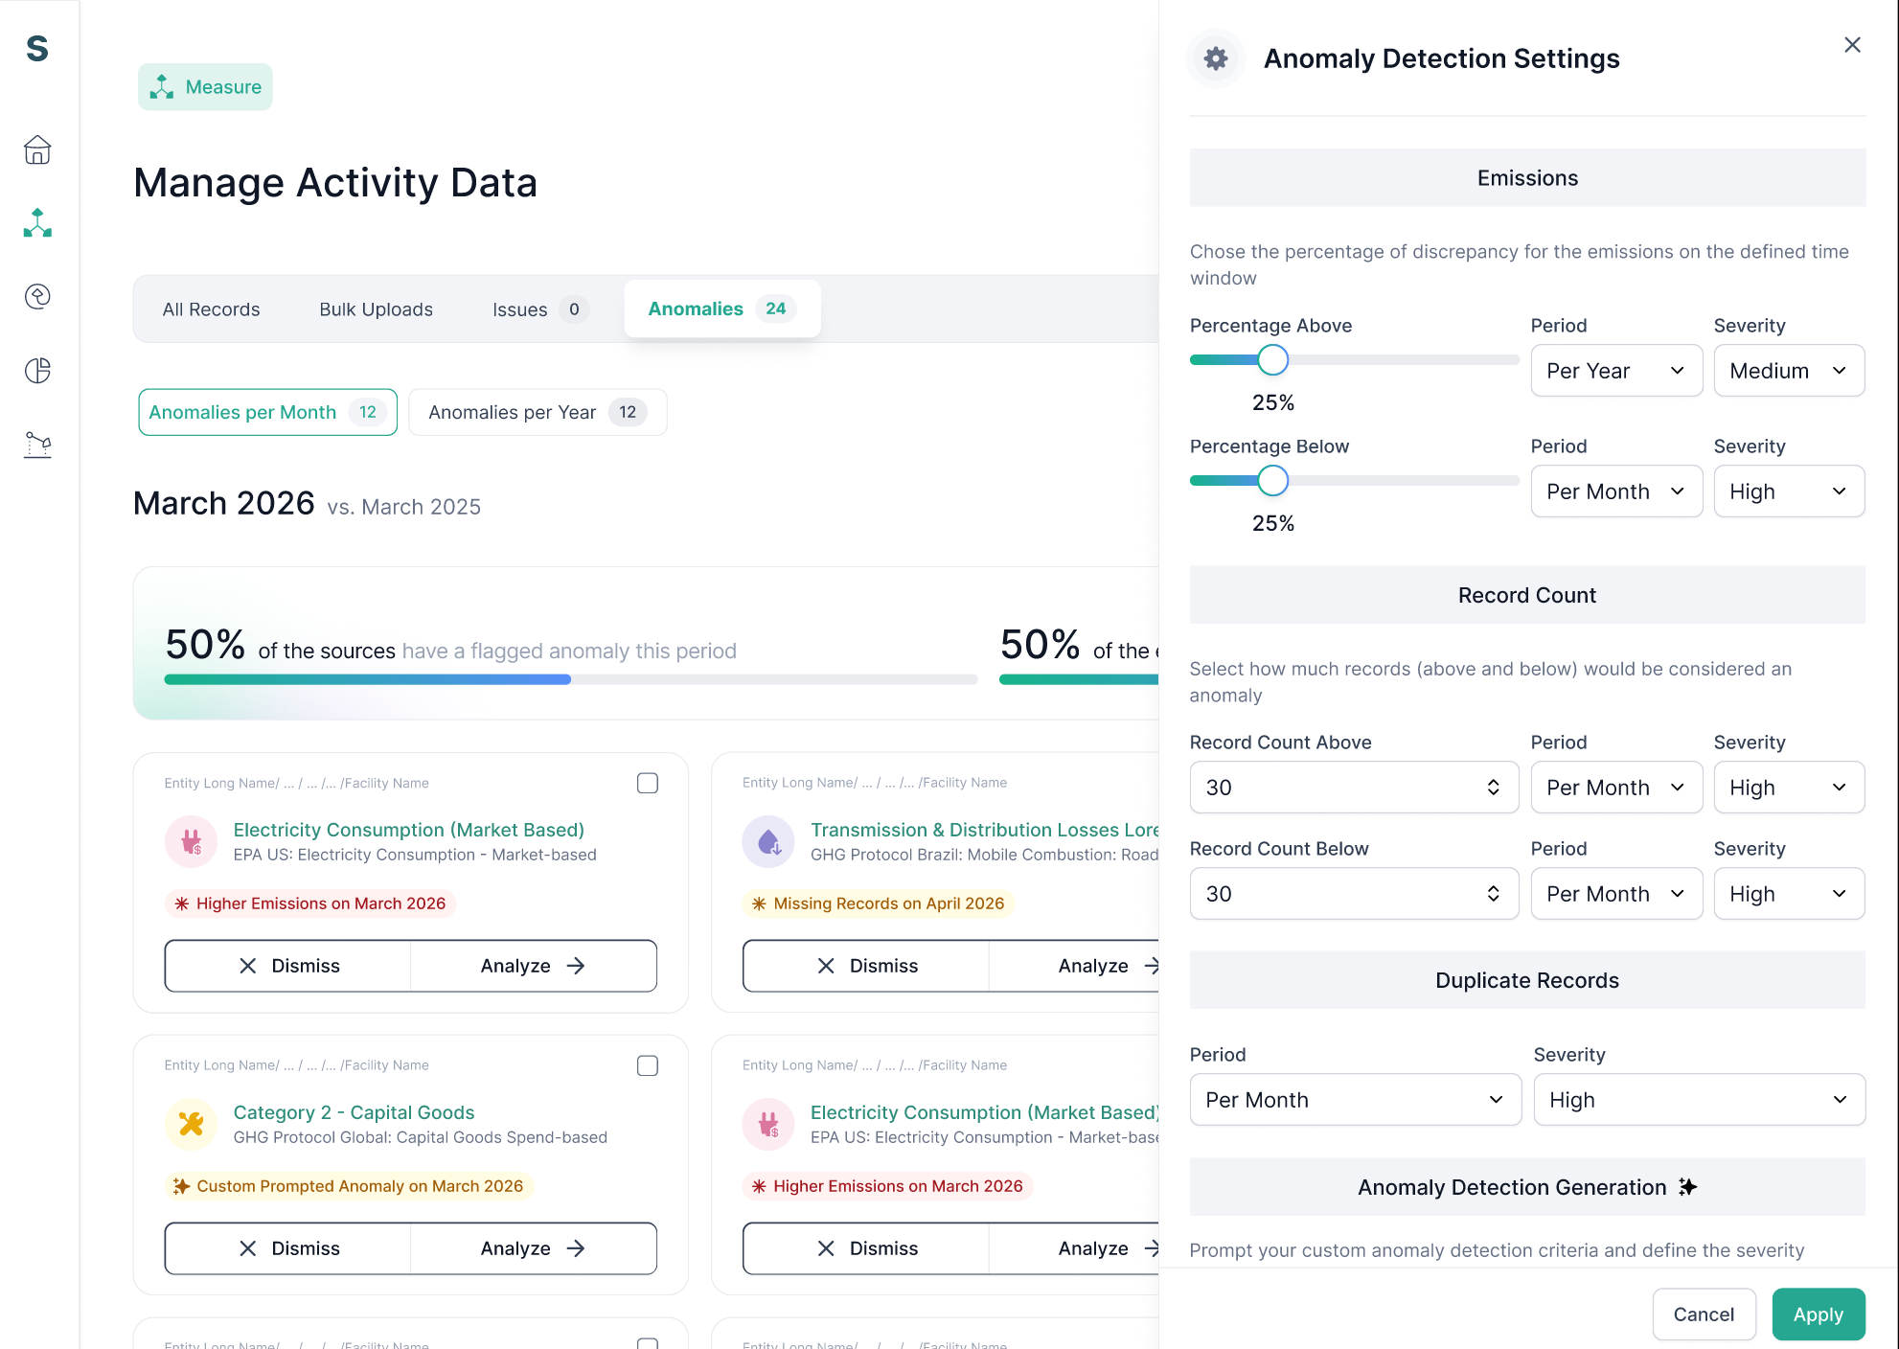Open the Category 2 - Capital Goods link
1899x1349 pixels.
click(x=354, y=1112)
